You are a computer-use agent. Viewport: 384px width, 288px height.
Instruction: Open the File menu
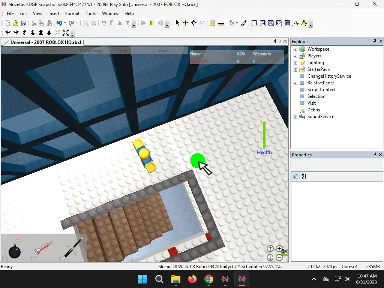point(10,13)
